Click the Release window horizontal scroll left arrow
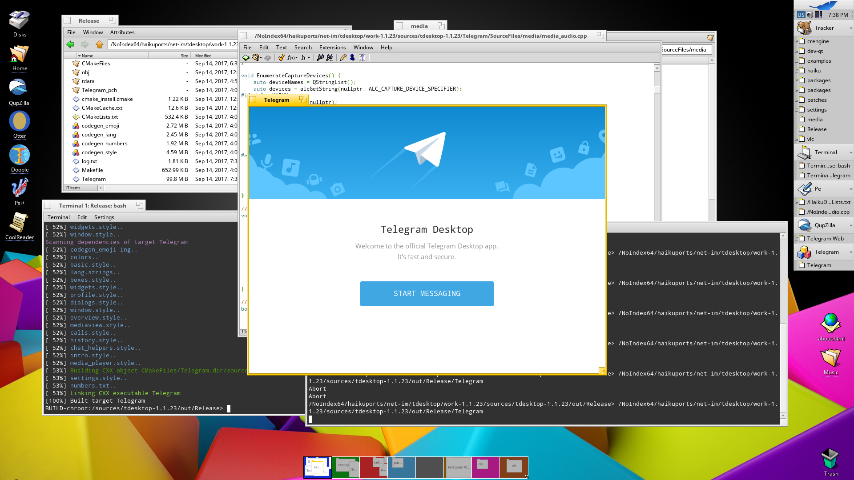854x480 pixels. coord(101,188)
